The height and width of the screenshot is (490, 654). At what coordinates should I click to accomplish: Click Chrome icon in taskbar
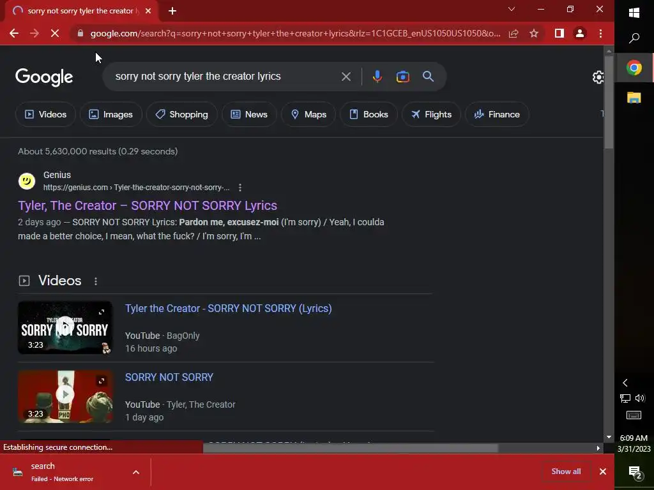pos(634,68)
